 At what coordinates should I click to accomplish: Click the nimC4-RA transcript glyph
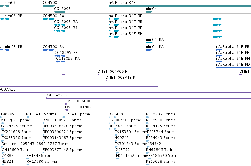point(149,43)
